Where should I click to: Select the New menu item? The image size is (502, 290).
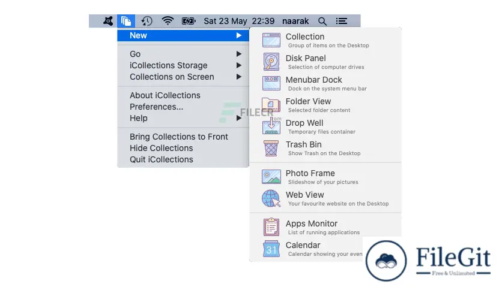point(183,35)
